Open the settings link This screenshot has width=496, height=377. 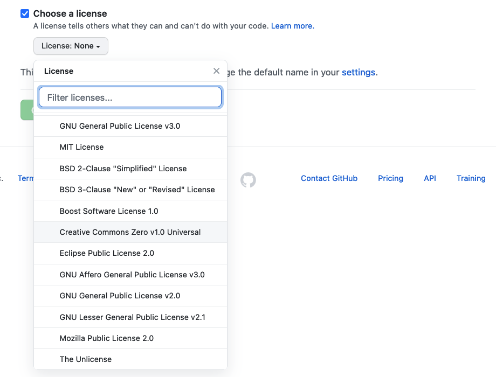click(x=359, y=72)
